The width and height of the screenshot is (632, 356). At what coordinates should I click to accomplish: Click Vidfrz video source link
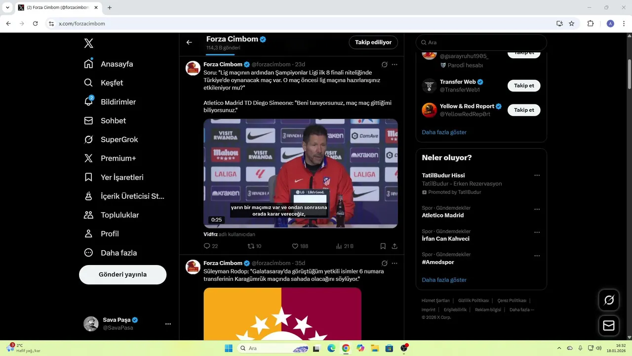coord(210,234)
